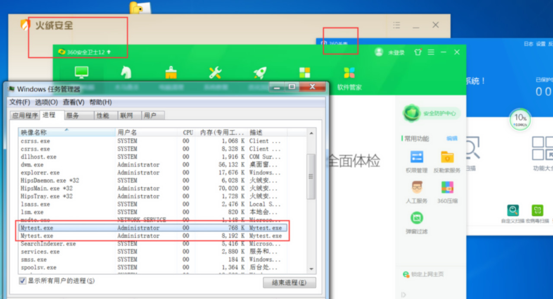Open 自定义扫描 in 360杀毒

513,214
